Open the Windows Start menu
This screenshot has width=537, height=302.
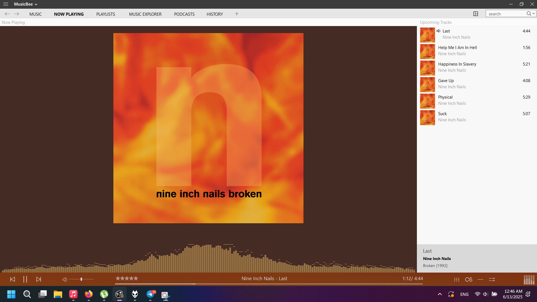tap(11, 294)
